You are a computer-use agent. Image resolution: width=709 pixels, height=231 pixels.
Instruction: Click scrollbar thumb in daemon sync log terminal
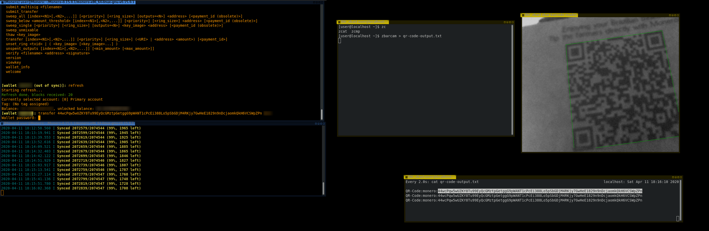[323, 188]
